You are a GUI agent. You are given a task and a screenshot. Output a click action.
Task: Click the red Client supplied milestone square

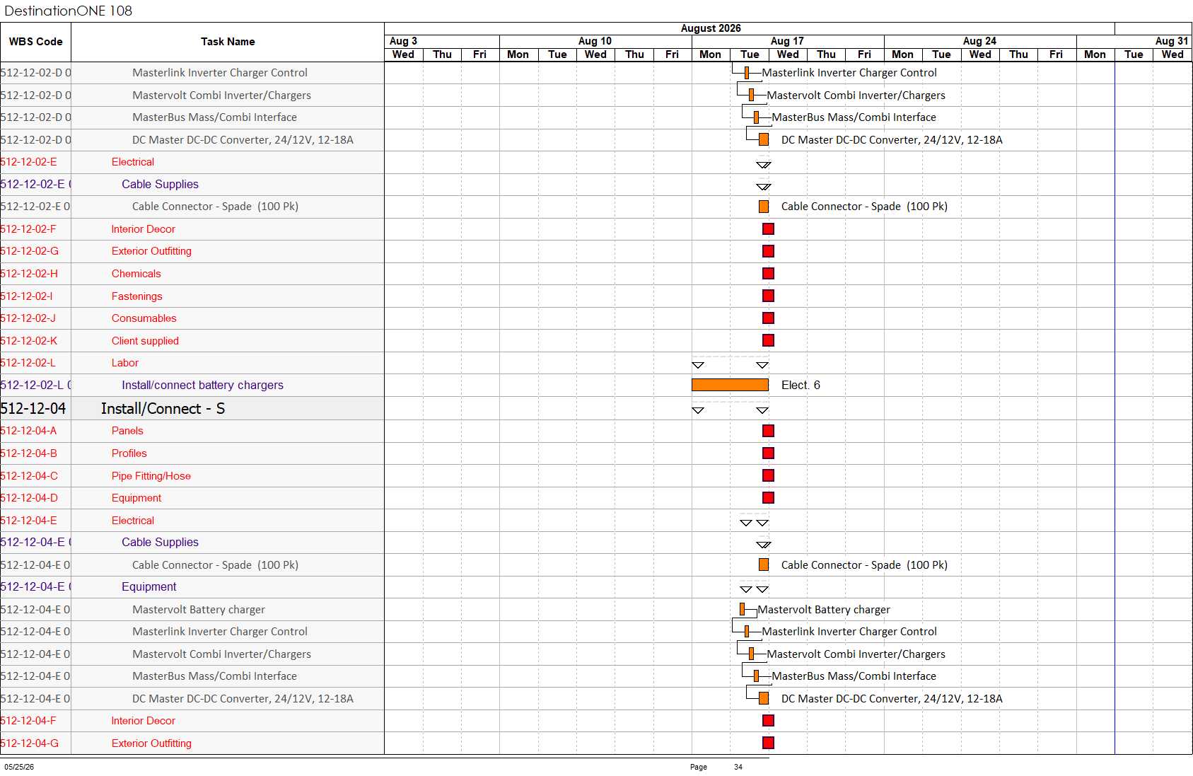click(768, 340)
